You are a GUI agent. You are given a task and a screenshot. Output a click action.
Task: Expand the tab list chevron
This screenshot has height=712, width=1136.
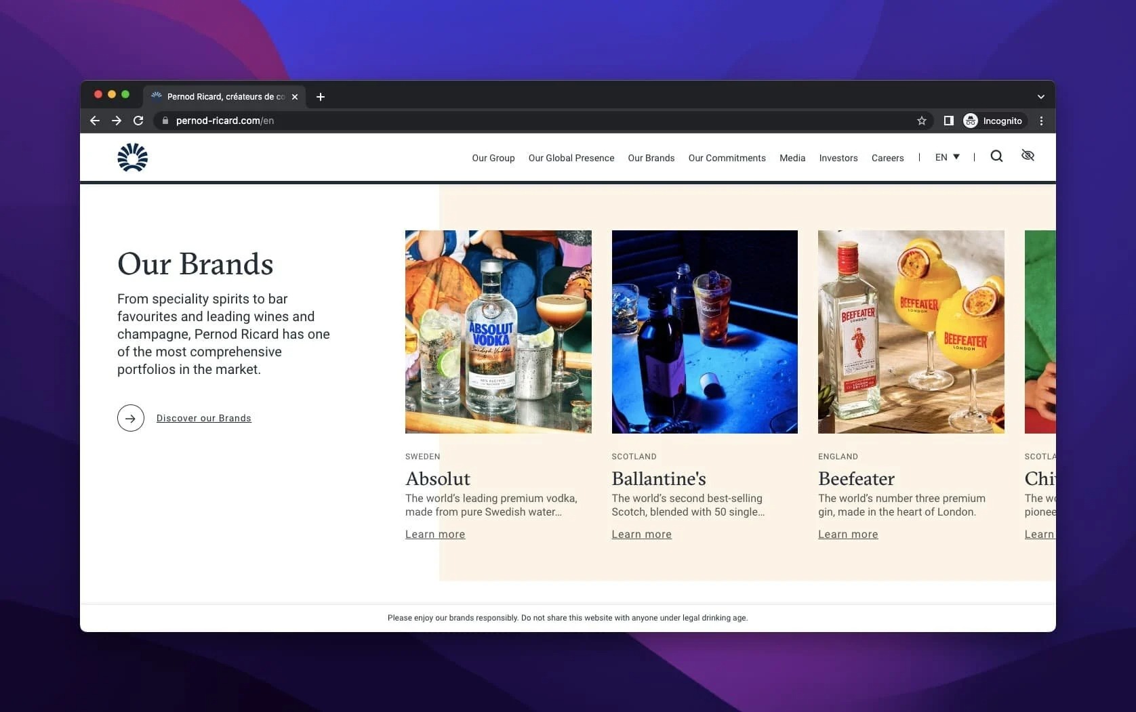click(1041, 97)
